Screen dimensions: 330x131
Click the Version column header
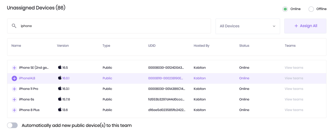(63, 46)
